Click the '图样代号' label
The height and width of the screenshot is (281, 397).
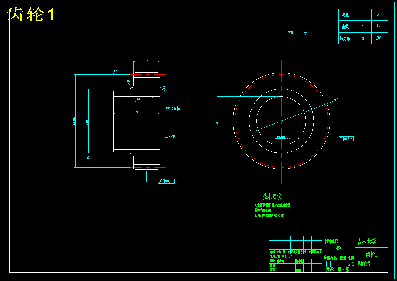[x=364, y=264]
